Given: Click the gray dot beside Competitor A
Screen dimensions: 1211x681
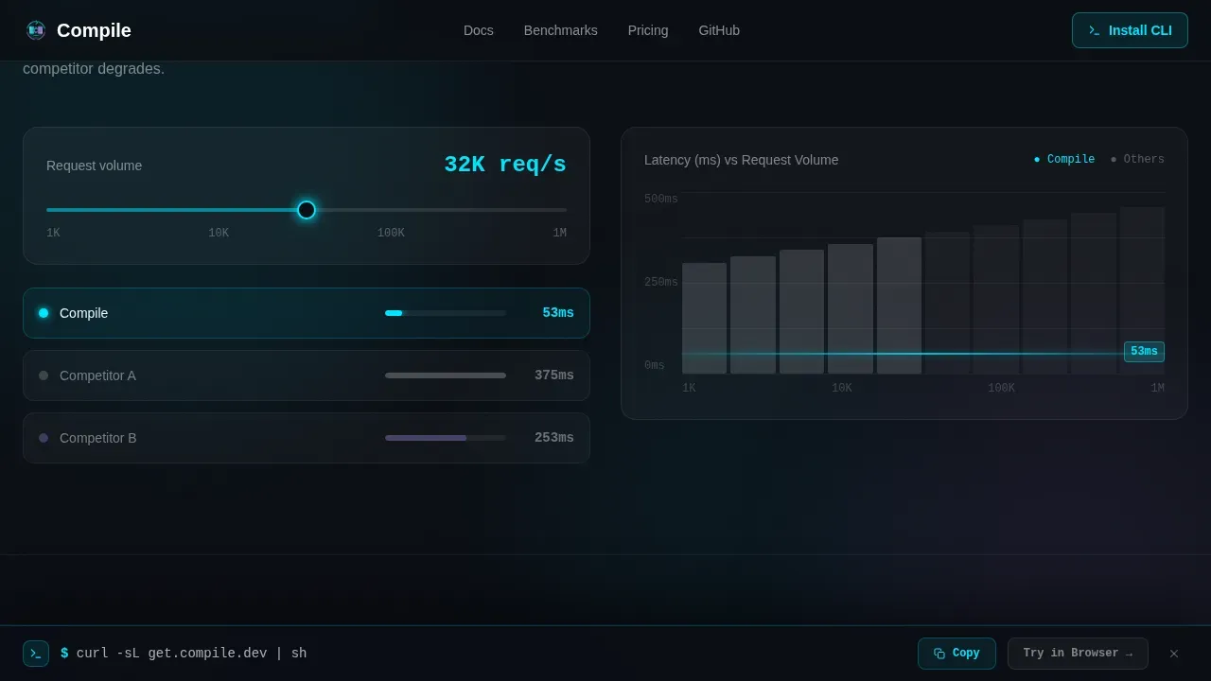Looking at the screenshot, I should 44,375.
